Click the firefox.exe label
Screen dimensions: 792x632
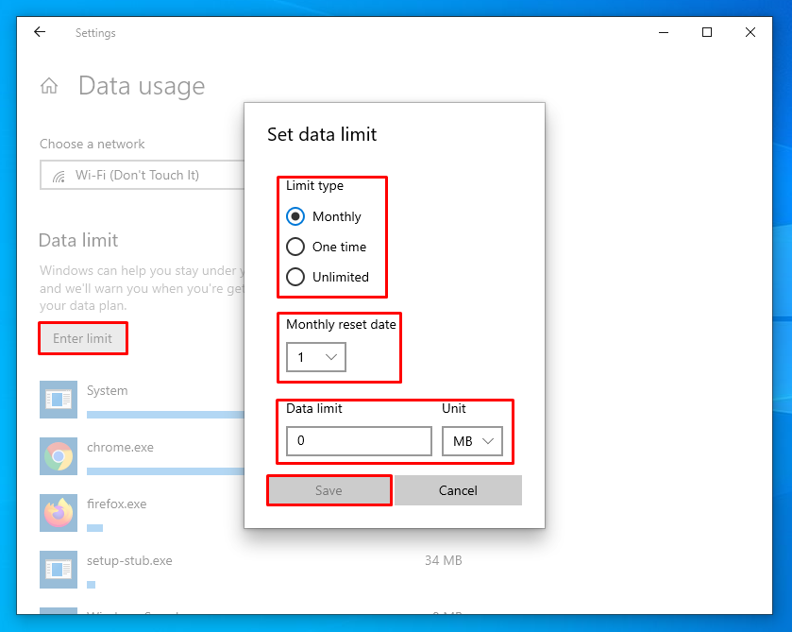pos(117,504)
